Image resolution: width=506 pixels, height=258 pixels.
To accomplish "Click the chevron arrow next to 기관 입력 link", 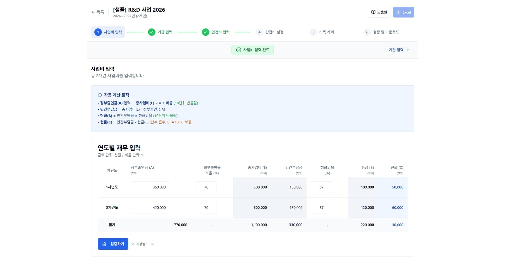I will 408,50.
